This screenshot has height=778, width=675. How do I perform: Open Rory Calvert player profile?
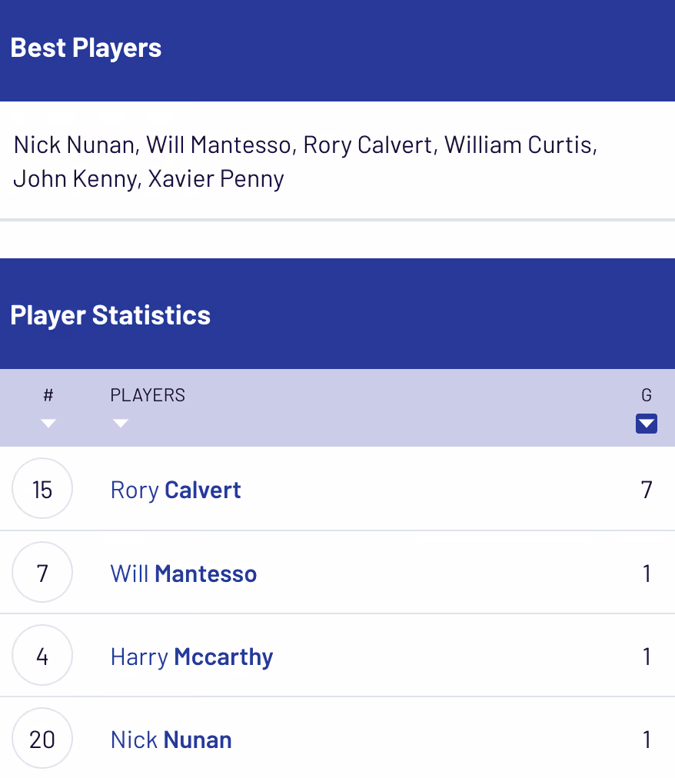point(175,490)
